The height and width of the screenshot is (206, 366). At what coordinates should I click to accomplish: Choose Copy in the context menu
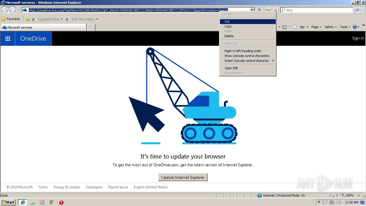pos(248,26)
